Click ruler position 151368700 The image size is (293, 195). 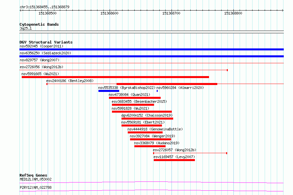tap(171, 13)
